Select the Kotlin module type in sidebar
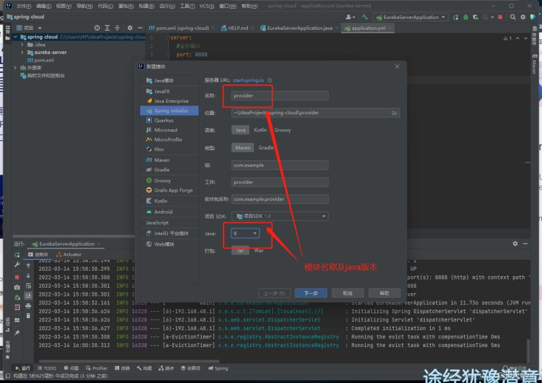 tap(161, 201)
